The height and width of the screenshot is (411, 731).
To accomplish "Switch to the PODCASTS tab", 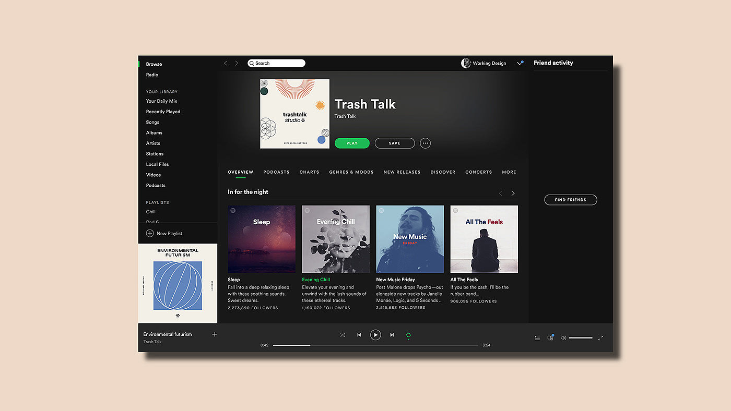I will [276, 172].
